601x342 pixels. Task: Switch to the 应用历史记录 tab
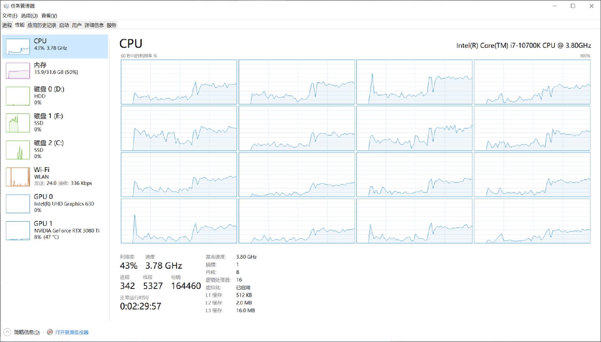point(42,25)
